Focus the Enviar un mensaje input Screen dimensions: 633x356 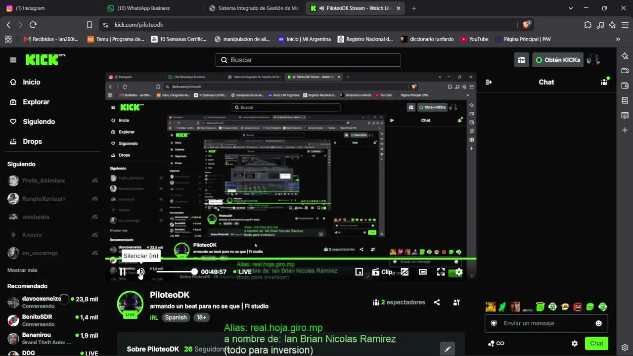pyautogui.click(x=546, y=323)
